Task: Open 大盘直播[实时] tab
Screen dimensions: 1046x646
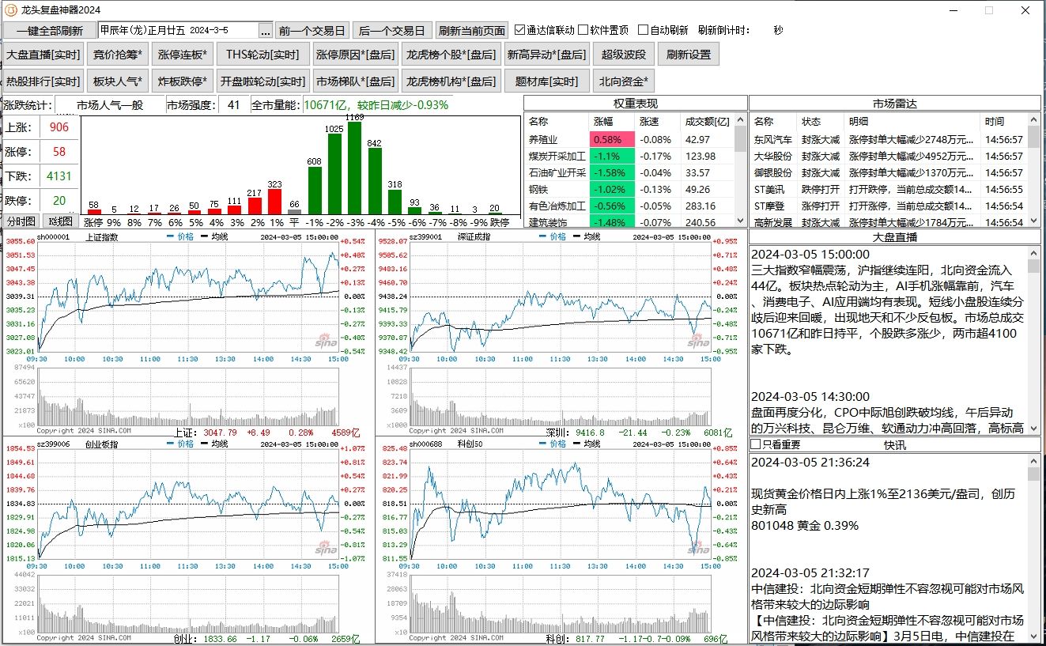Action: (x=43, y=55)
